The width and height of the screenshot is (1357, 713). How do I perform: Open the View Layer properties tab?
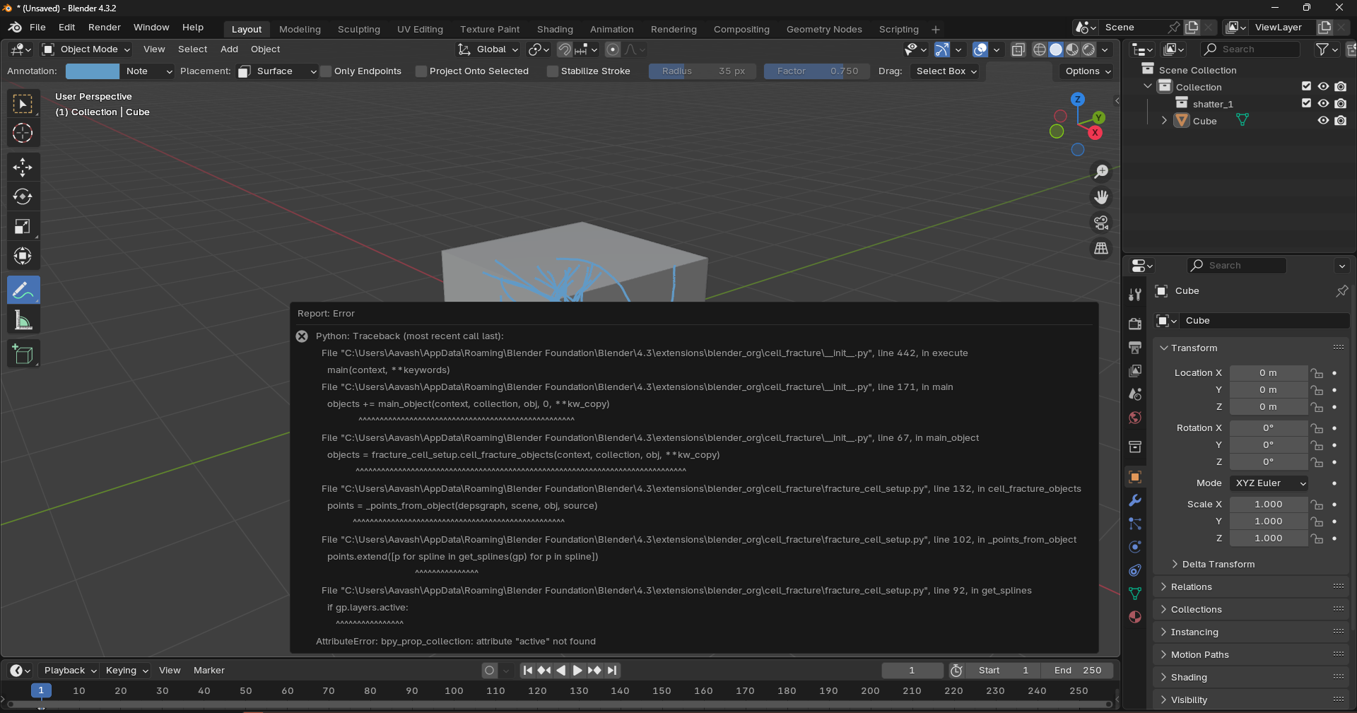click(1135, 371)
